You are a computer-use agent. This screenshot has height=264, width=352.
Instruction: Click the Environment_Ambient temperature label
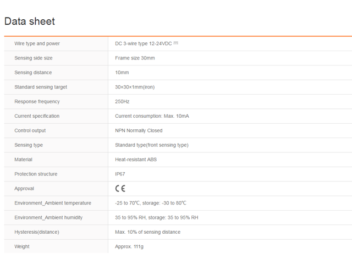point(53,203)
